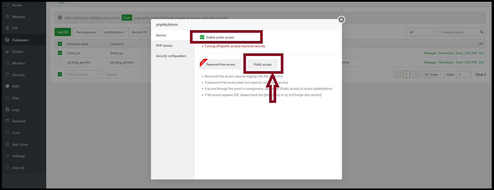Click the Website globe icon
The height and width of the screenshot is (190, 494).
7,17
